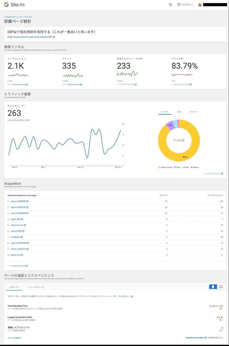The height and width of the screenshot is (346, 229).
Task: Toggle Organic Search legend item in chart
Action: (x=165, y=167)
